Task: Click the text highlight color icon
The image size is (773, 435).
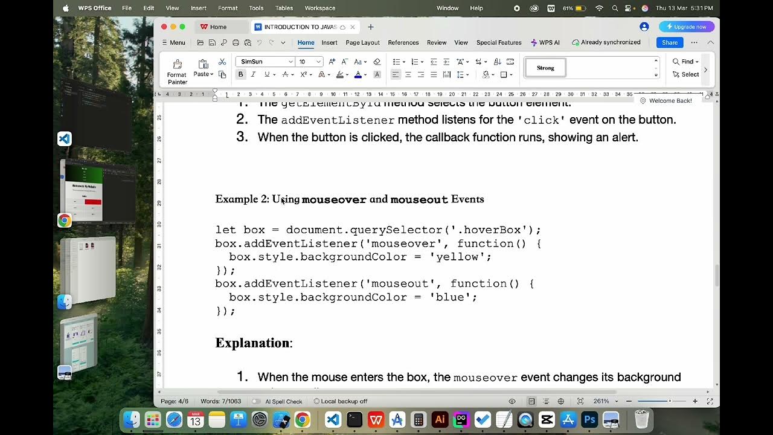Action: click(339, 74)
